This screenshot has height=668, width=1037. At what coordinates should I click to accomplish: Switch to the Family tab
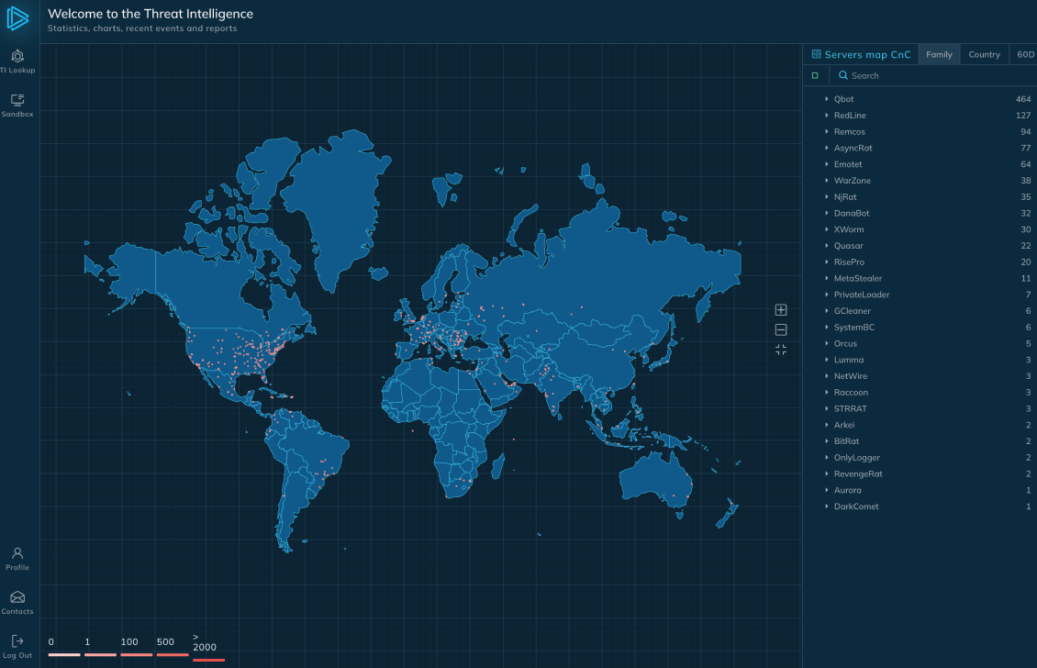click(x=939, y=55)
